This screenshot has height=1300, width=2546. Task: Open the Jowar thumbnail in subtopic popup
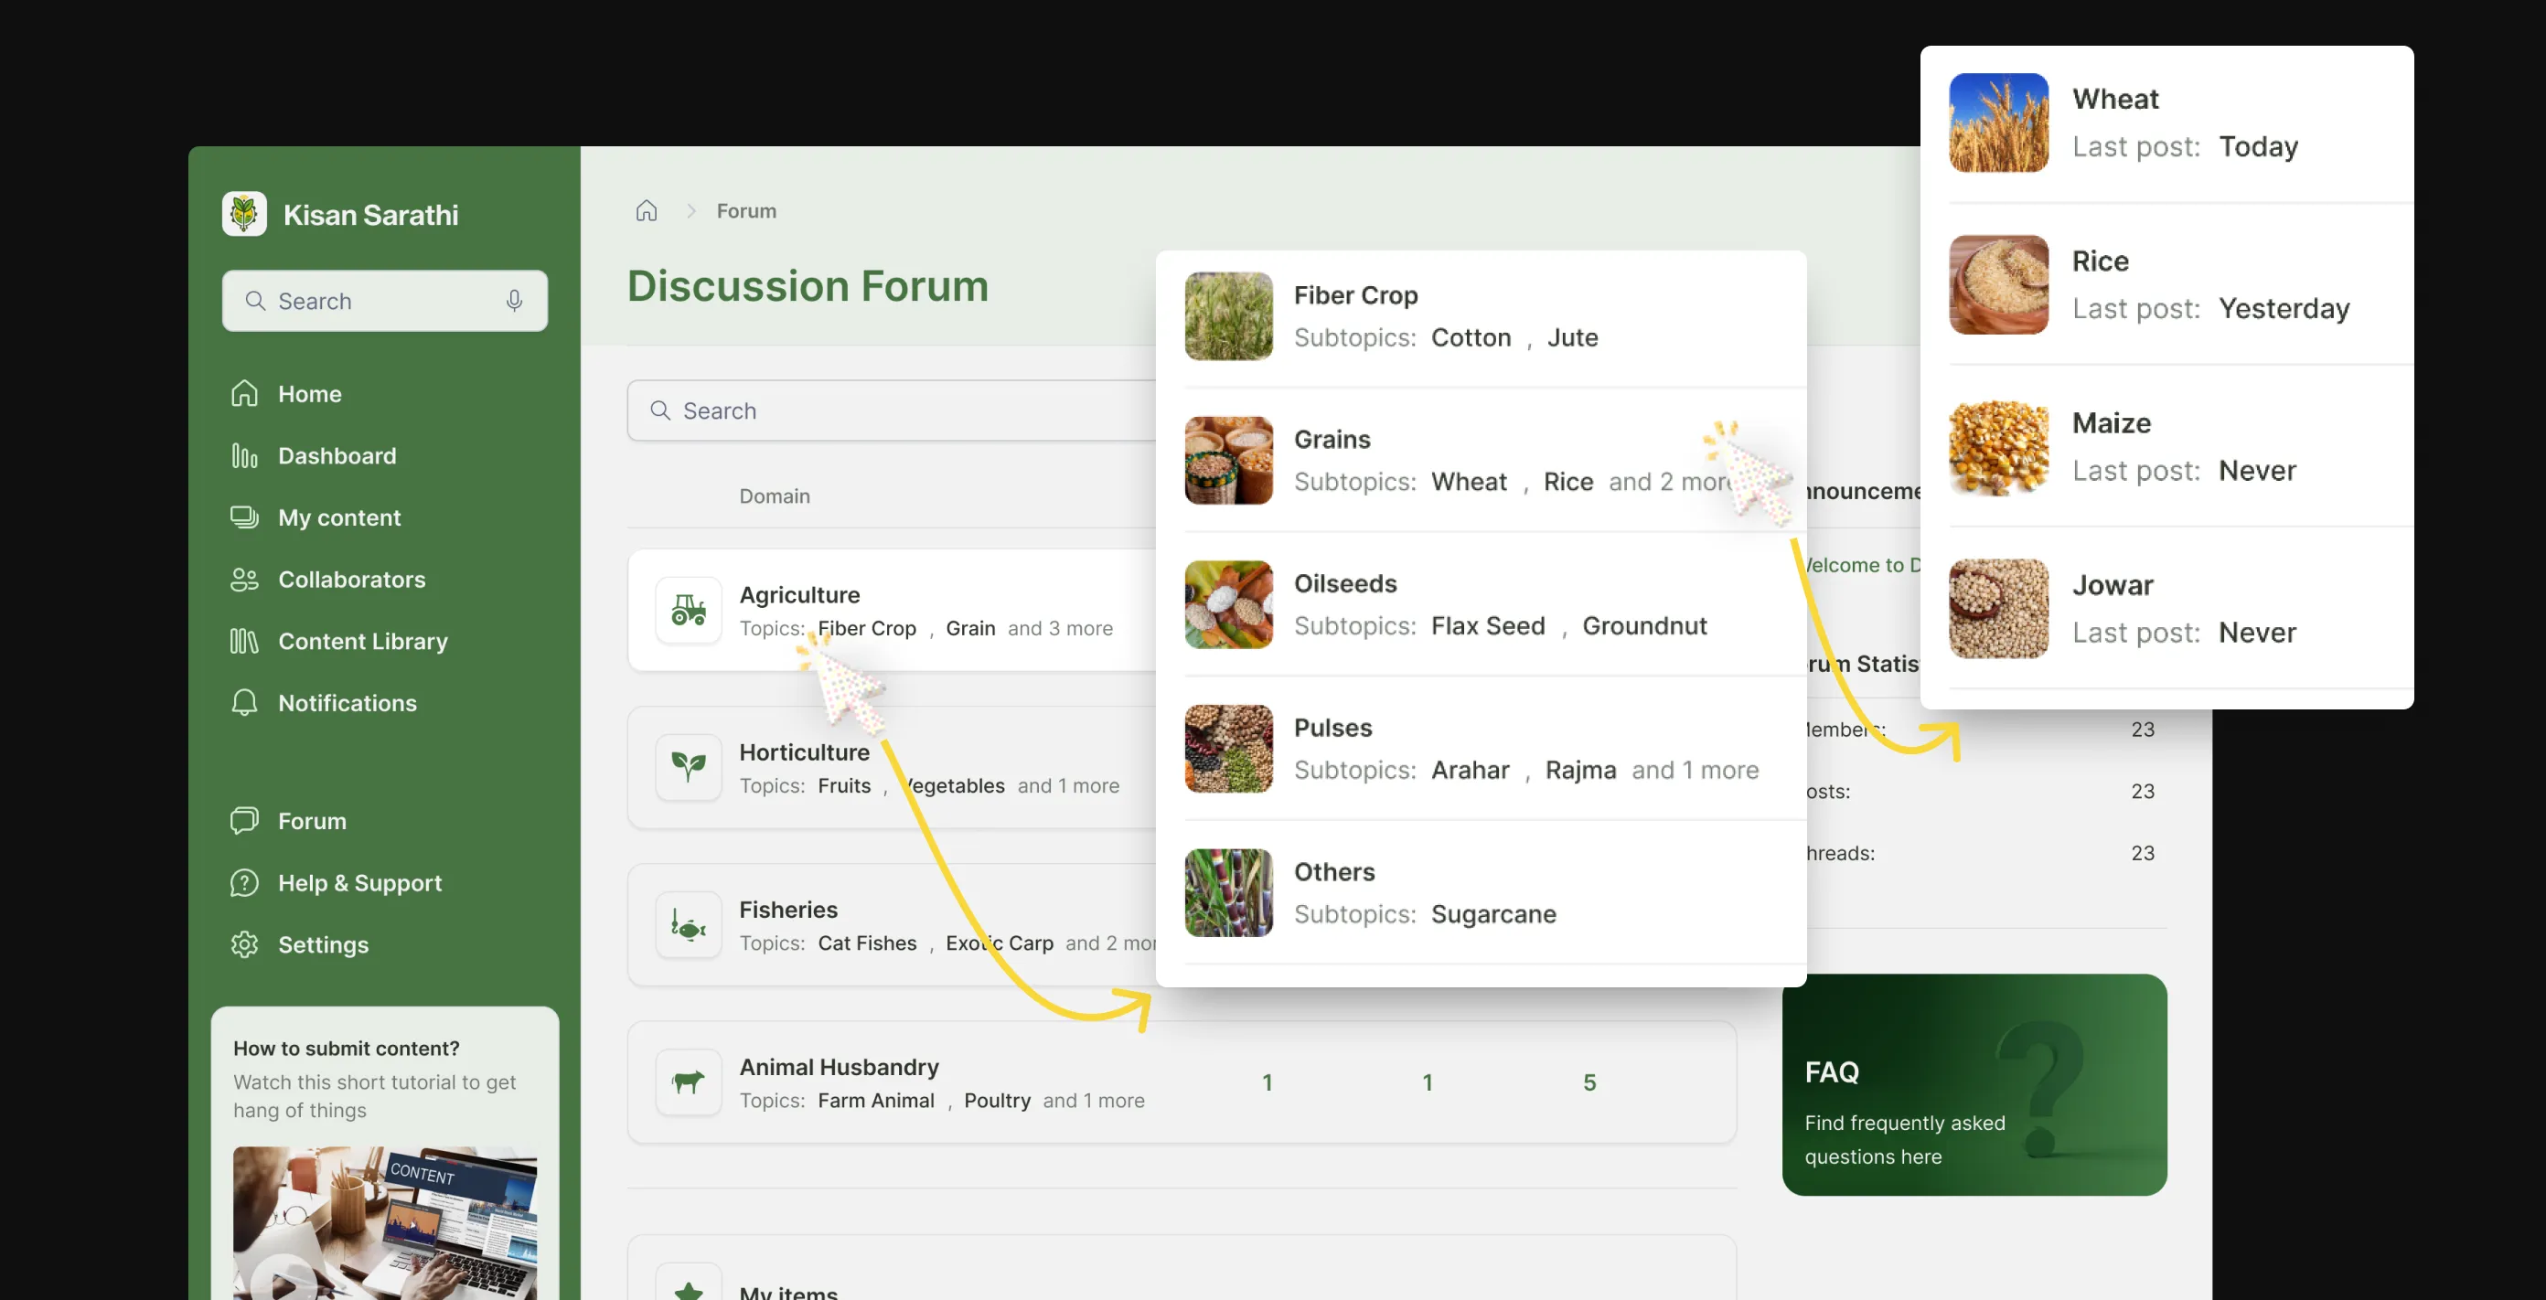[1998, 609]
